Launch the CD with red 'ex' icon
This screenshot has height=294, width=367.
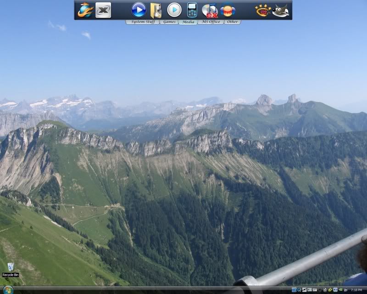[210, 11]
